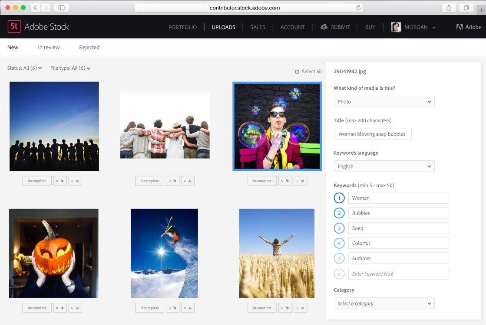Go to Portfolio in top navigation
Viewport: 486px width, 325px height.
coord(182,27)
